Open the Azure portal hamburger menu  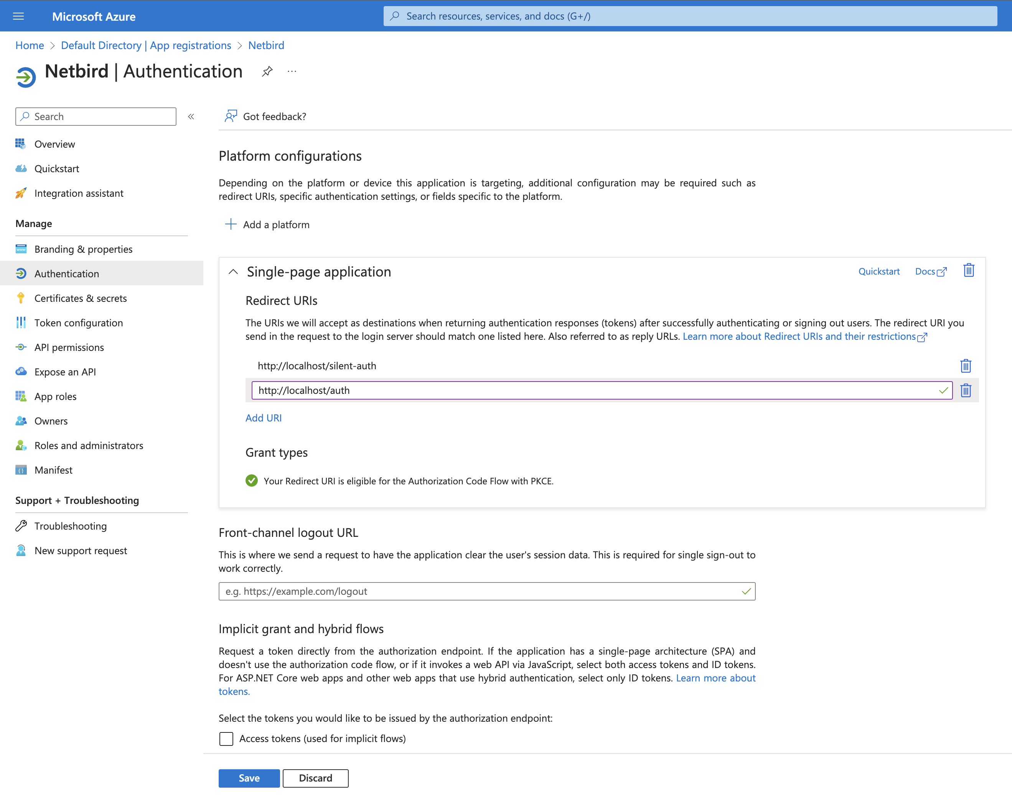pyautogui.click(x=18, y=16)
